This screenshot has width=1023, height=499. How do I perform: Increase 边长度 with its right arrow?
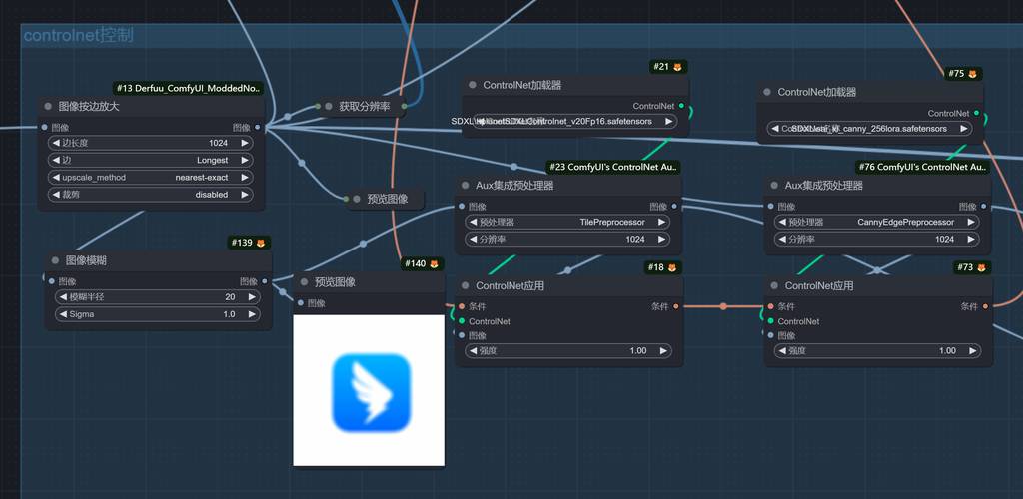(x=245, y=143)
